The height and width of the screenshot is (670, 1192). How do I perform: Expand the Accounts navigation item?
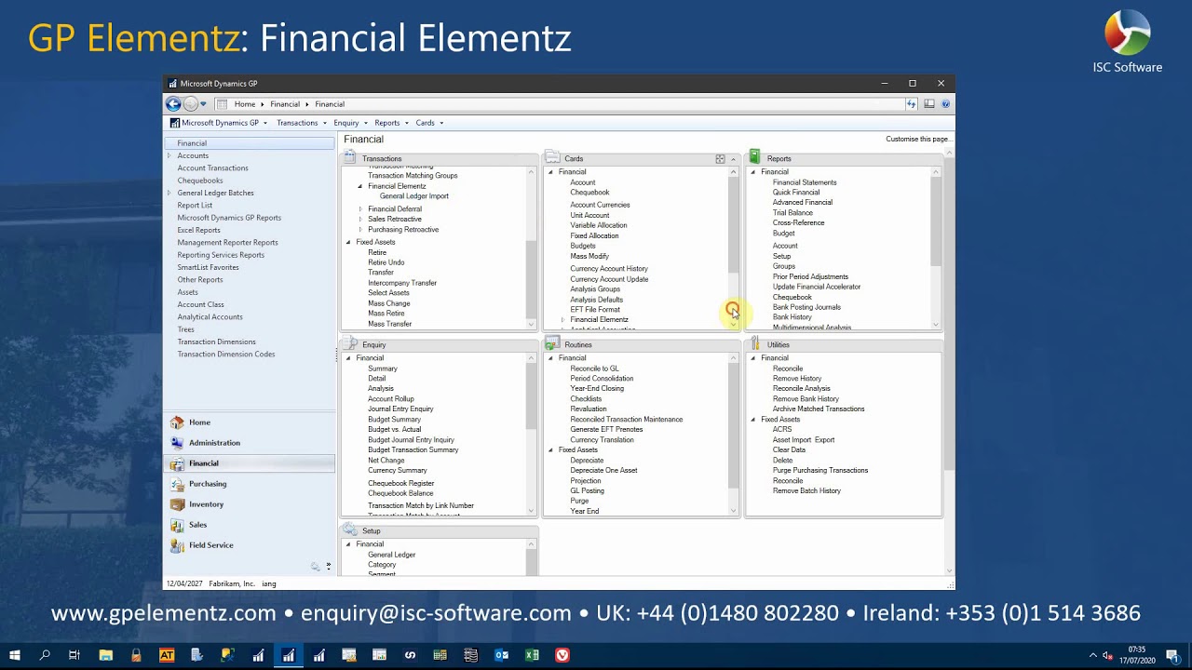pos(169,155)
